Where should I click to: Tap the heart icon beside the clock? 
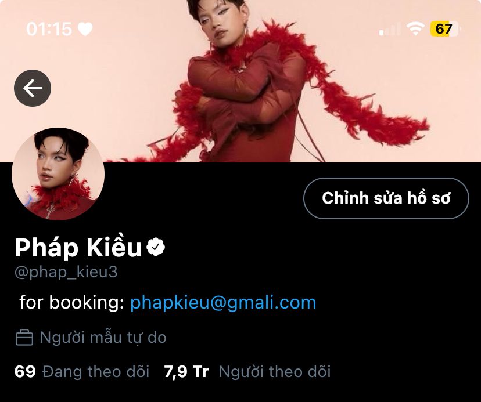click(85, 30)
